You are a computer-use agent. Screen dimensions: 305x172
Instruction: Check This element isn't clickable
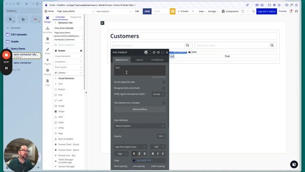164,103
